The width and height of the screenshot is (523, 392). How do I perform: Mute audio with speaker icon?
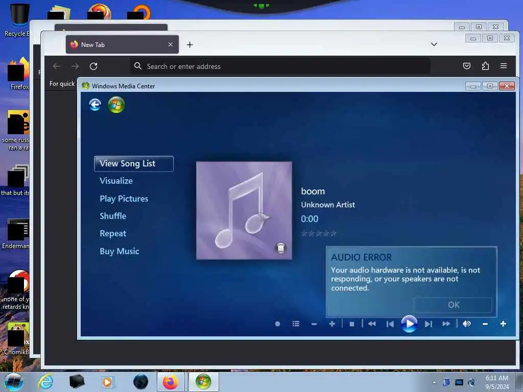click(x=467, y=324)
